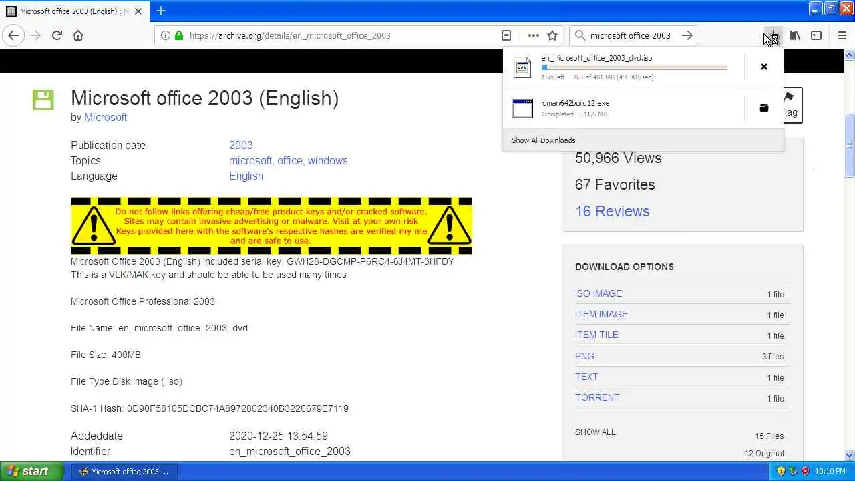Open the Library icon in toolbar

tap(795, 35)
